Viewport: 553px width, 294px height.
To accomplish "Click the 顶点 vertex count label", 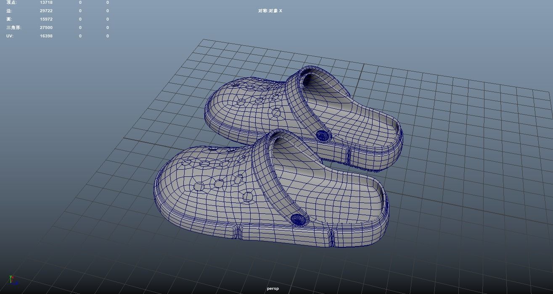I will pos(12,3).
